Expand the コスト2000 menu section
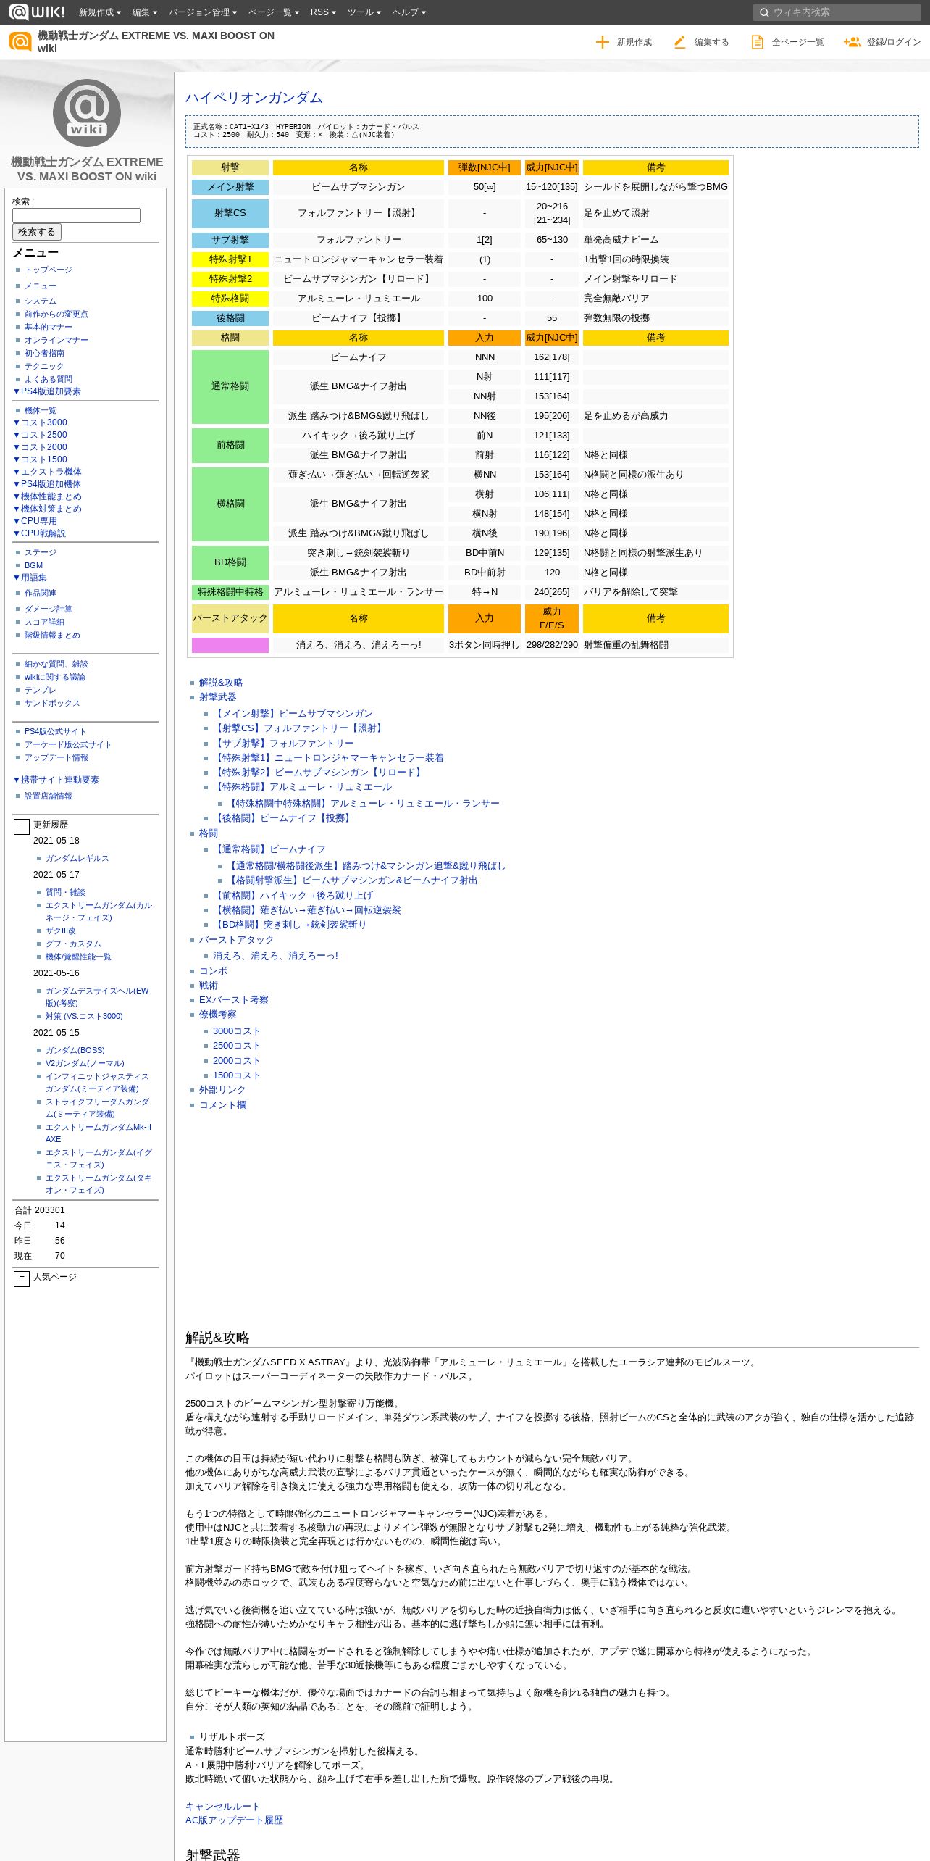Viewport: 930px width, 1861px height. click(41, 447)
